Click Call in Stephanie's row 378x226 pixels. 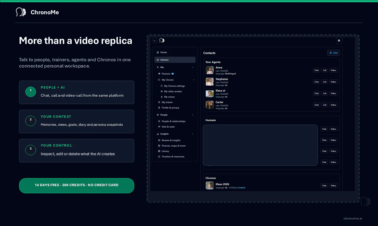pyautogui.click(x=325, y=82)
